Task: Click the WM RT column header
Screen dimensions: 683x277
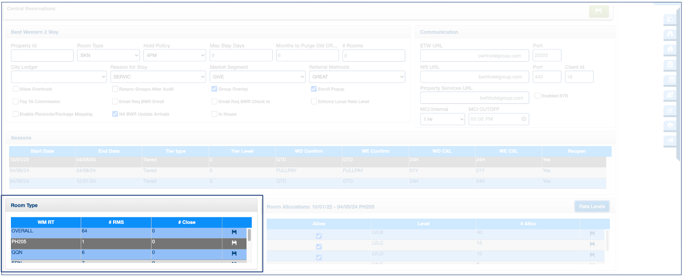Action: [x=46, y=222]
